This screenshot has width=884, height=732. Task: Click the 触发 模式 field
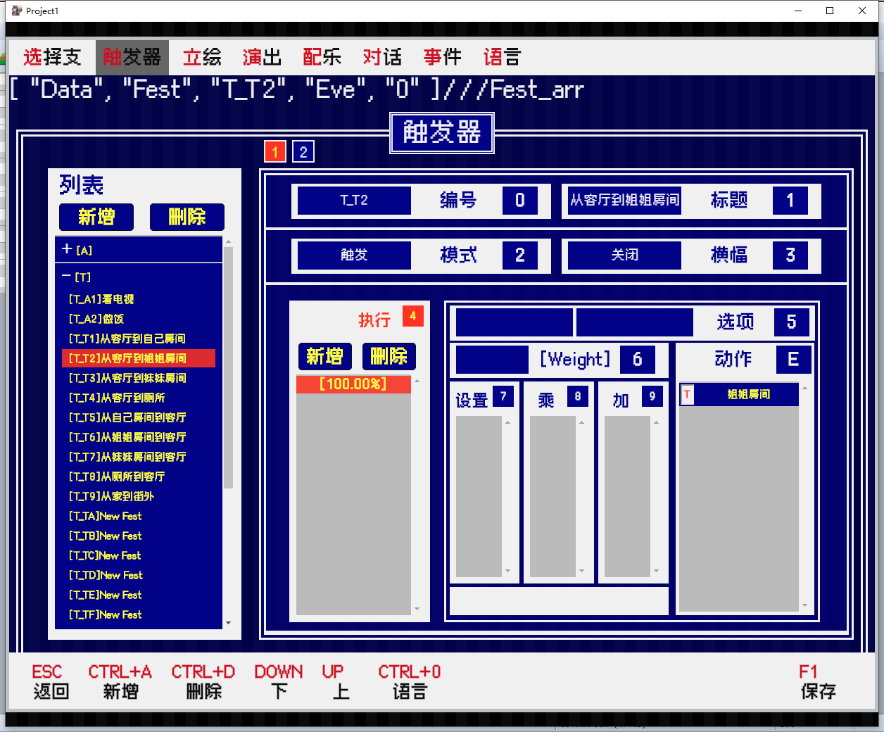[x=354, y=255]
